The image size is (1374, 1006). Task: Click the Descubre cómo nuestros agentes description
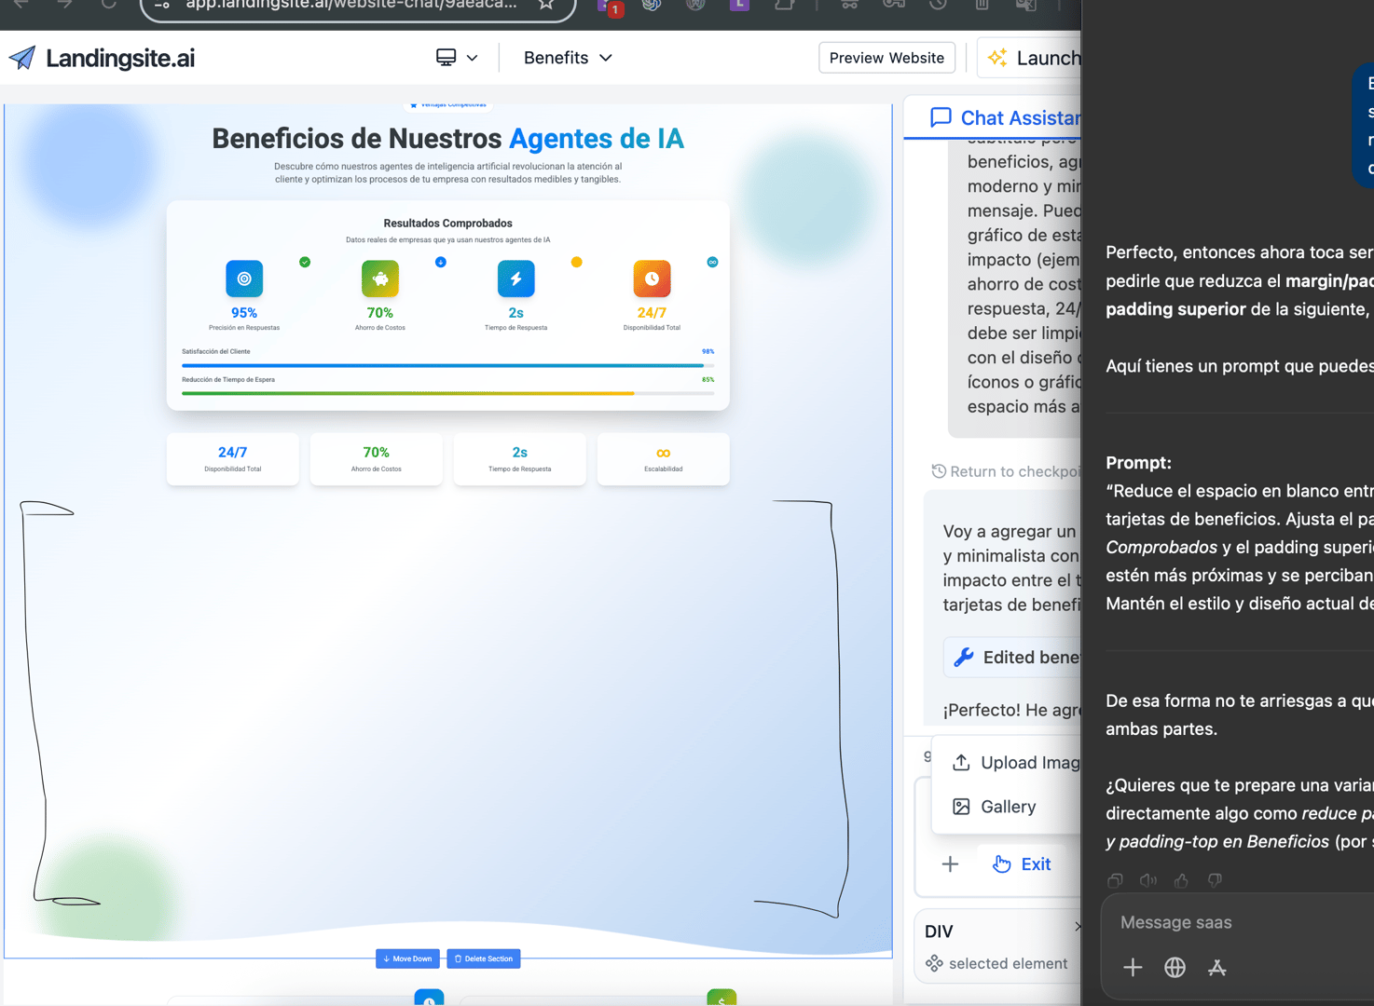[447, 173]
